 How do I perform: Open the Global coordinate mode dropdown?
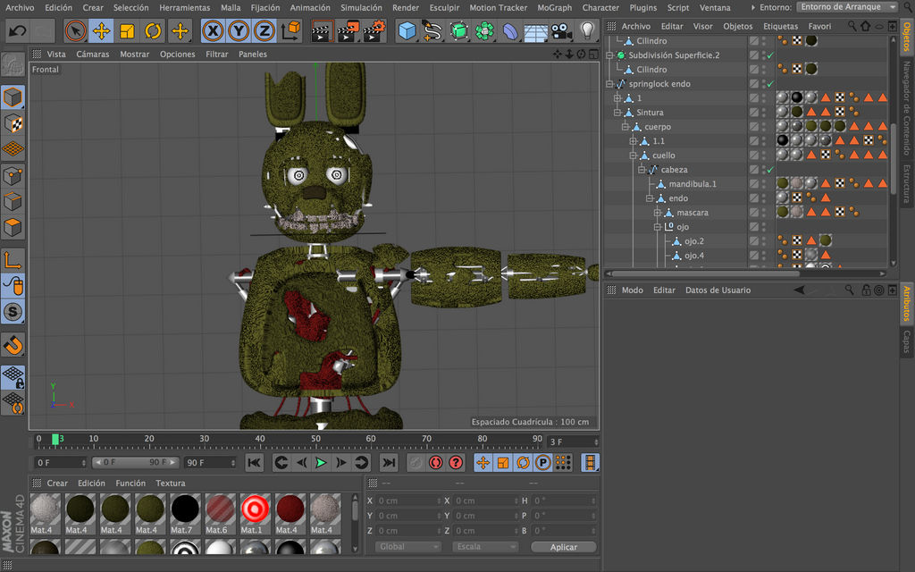407,547
